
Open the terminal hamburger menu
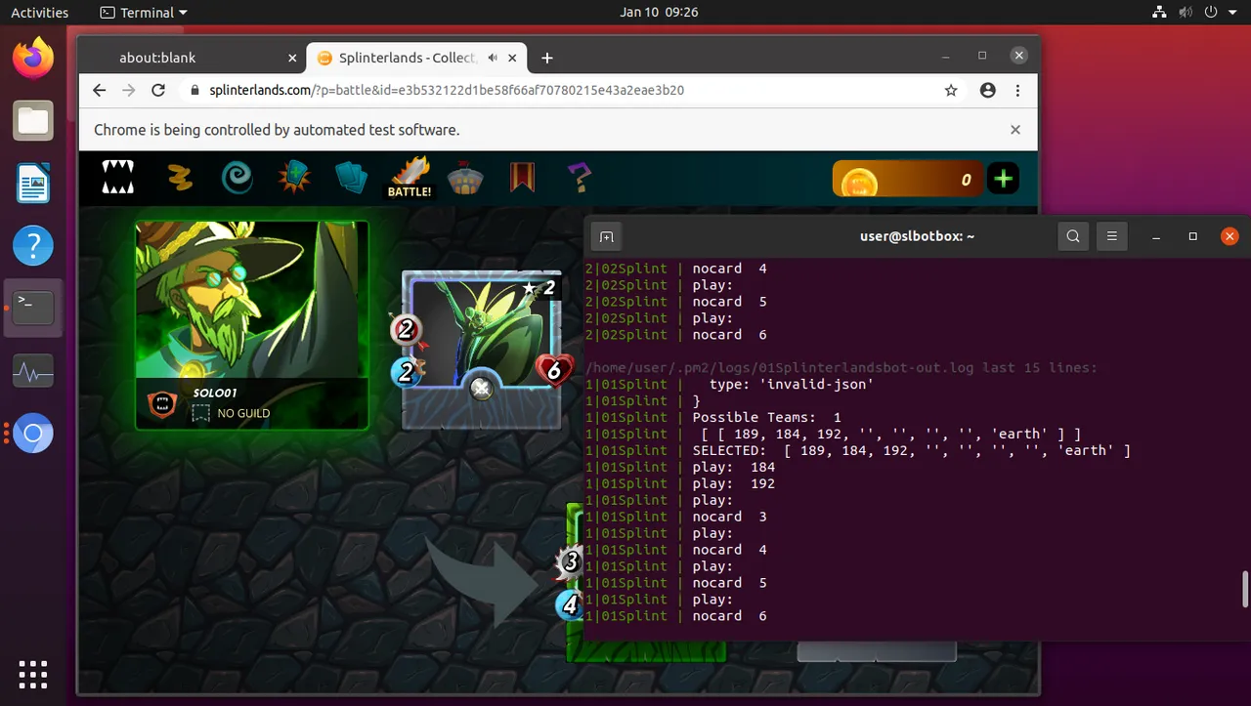[1112, 236]
